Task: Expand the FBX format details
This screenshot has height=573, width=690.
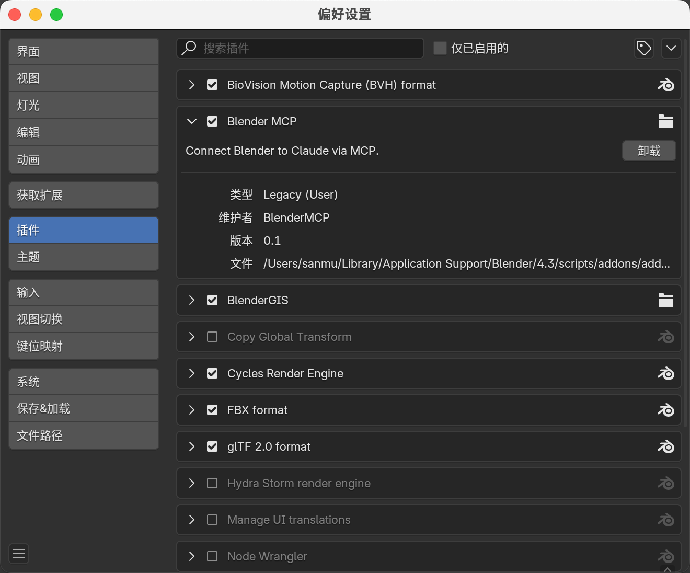Action: click(192, 410)
